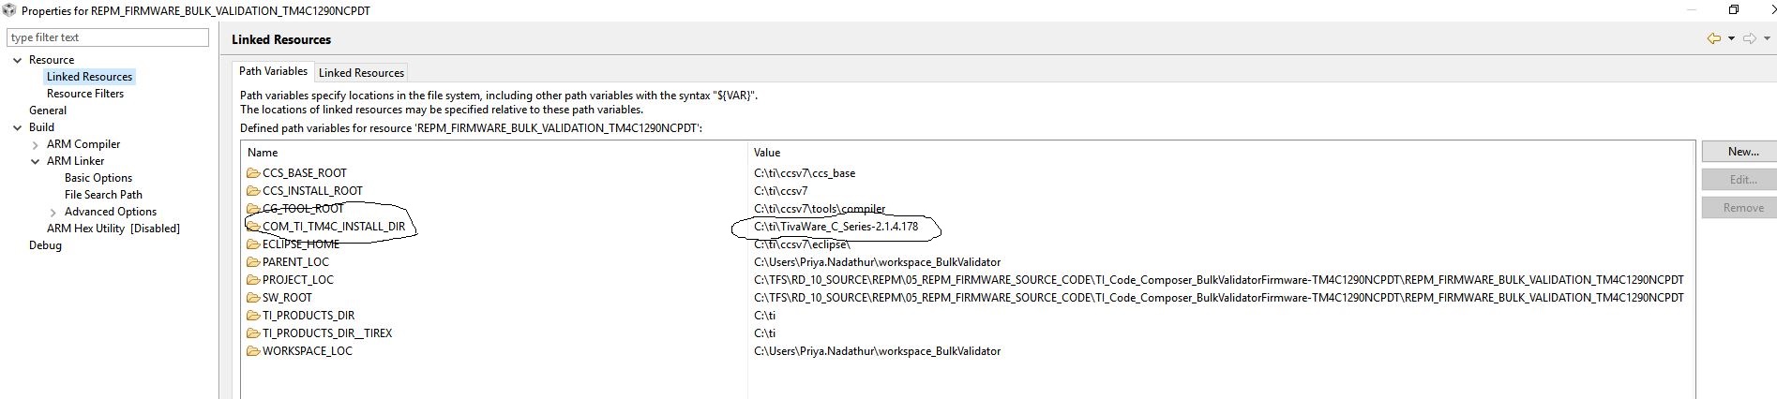Expand the Advanced Options node
The width and height of the screenshot is (1777, 399).
53,213
